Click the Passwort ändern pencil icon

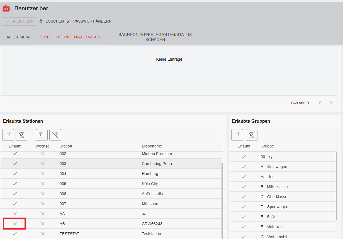pos(69,21)
